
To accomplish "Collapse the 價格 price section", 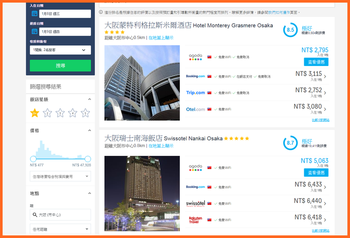I will pyautogui.click(x=89, y=131).
